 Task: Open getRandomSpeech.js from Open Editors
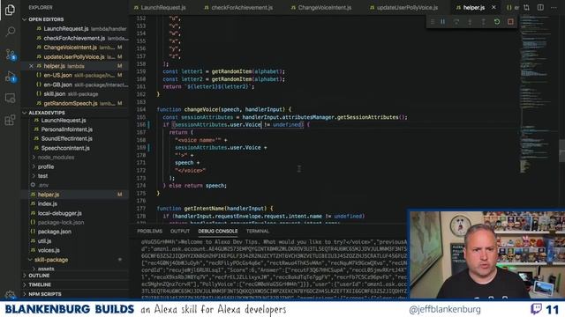tap(71, 104)
